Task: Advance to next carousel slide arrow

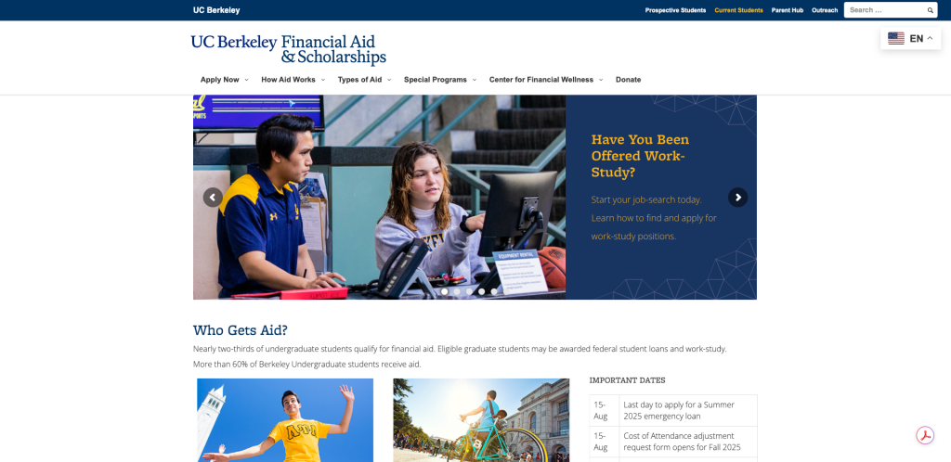Action: pyautogui.click(x=737, y=197)
